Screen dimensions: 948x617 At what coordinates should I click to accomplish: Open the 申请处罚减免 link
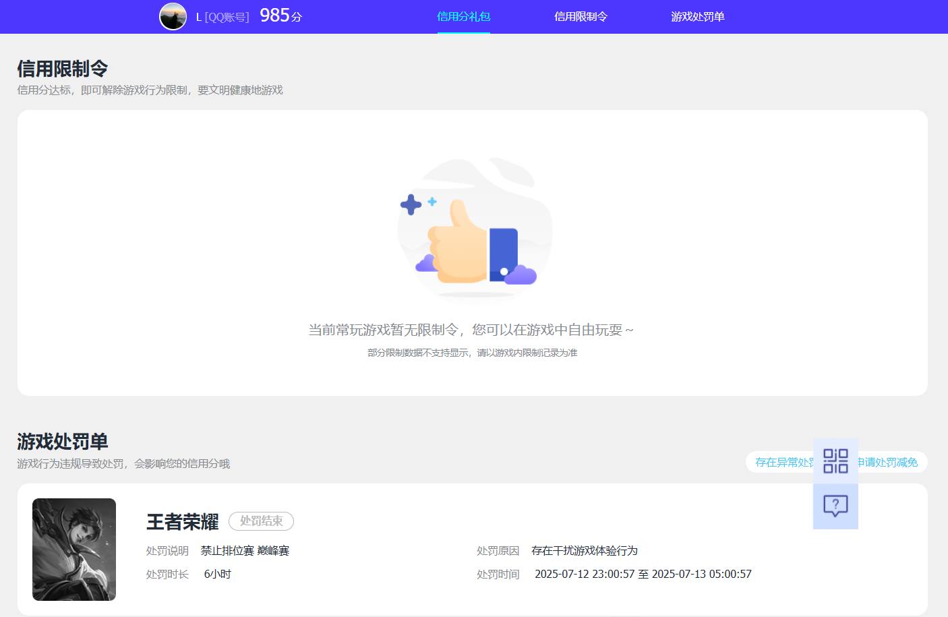(889, 463)
